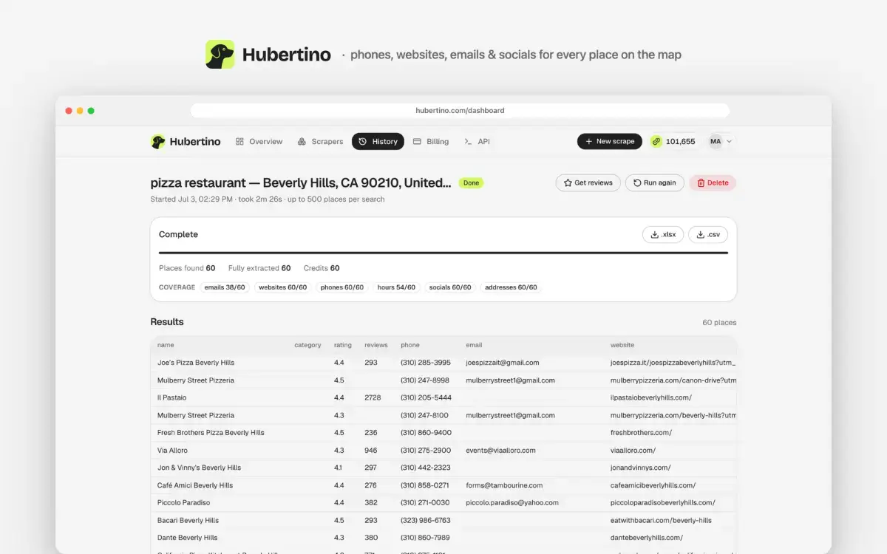Click the emails 38/60 coverage chip

tap(225, 287)
